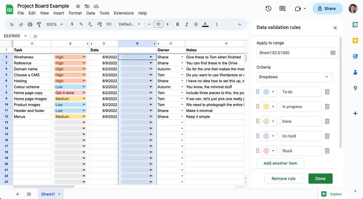The height and width of the screenshot is (199, 363).
Task: Click the Apply to range input field
Action: coord(297,53)
